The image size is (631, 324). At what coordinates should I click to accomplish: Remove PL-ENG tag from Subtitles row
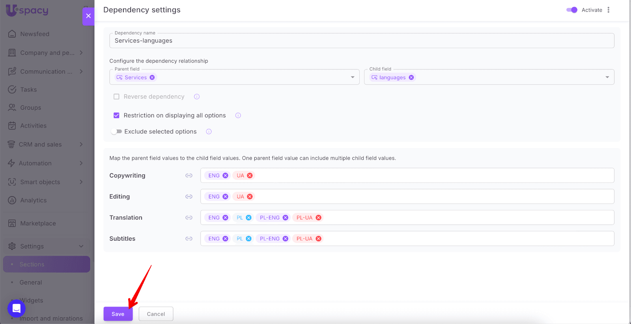(286, 239)
